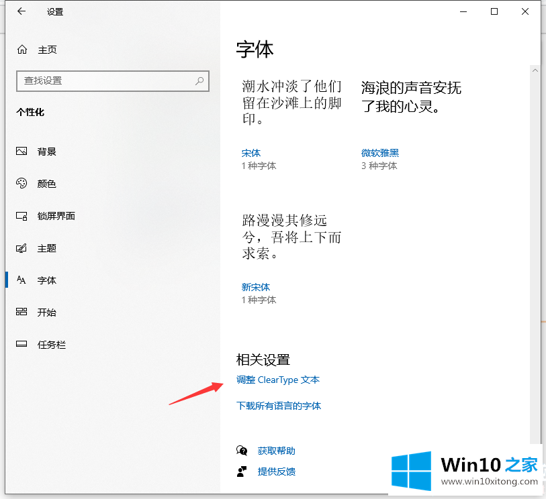The width and height of the screenshot is (546, 499).
Task: Open the 宋体 font family
Action: [x=251, y=153]
